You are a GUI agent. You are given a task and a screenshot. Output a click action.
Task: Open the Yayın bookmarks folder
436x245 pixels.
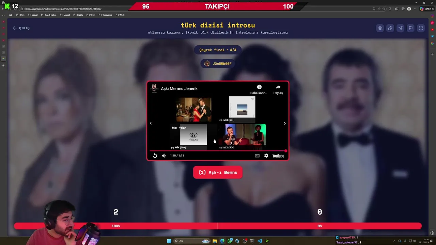91,15
